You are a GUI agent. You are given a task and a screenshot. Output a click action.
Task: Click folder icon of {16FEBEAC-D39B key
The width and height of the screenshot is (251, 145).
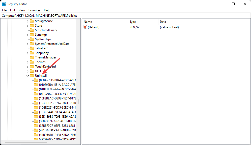click(x=36, y=98)
